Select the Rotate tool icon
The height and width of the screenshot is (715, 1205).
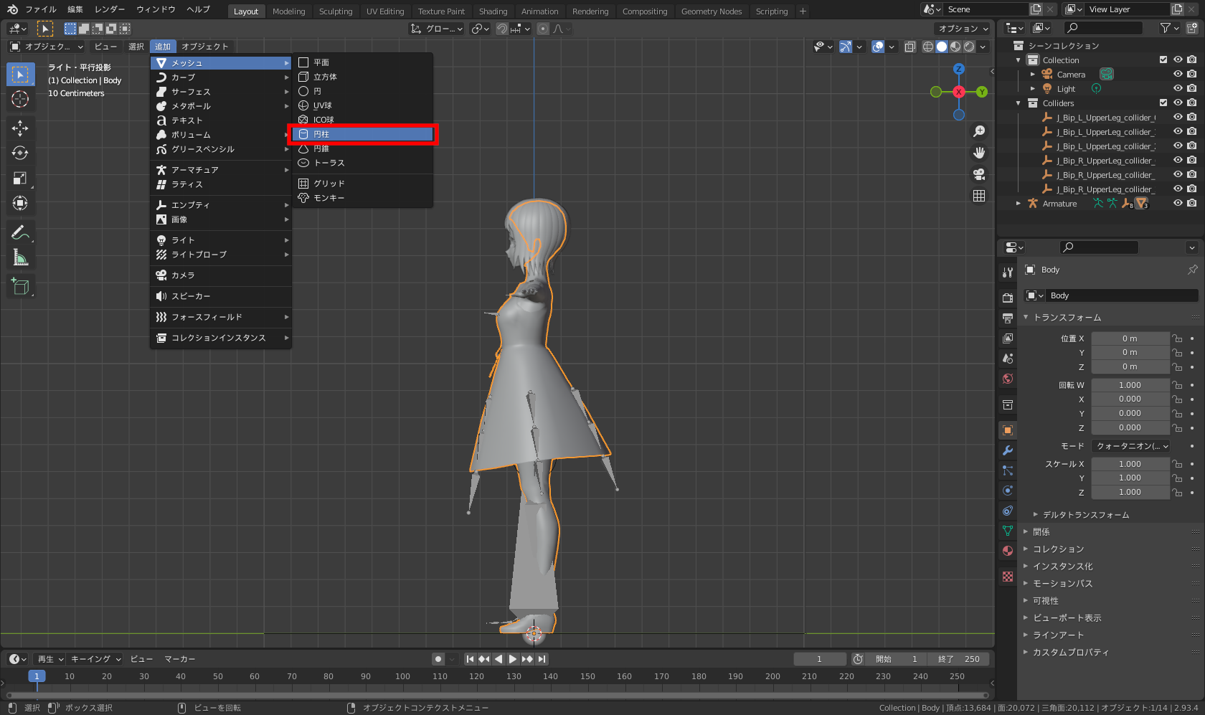[20, 153]
